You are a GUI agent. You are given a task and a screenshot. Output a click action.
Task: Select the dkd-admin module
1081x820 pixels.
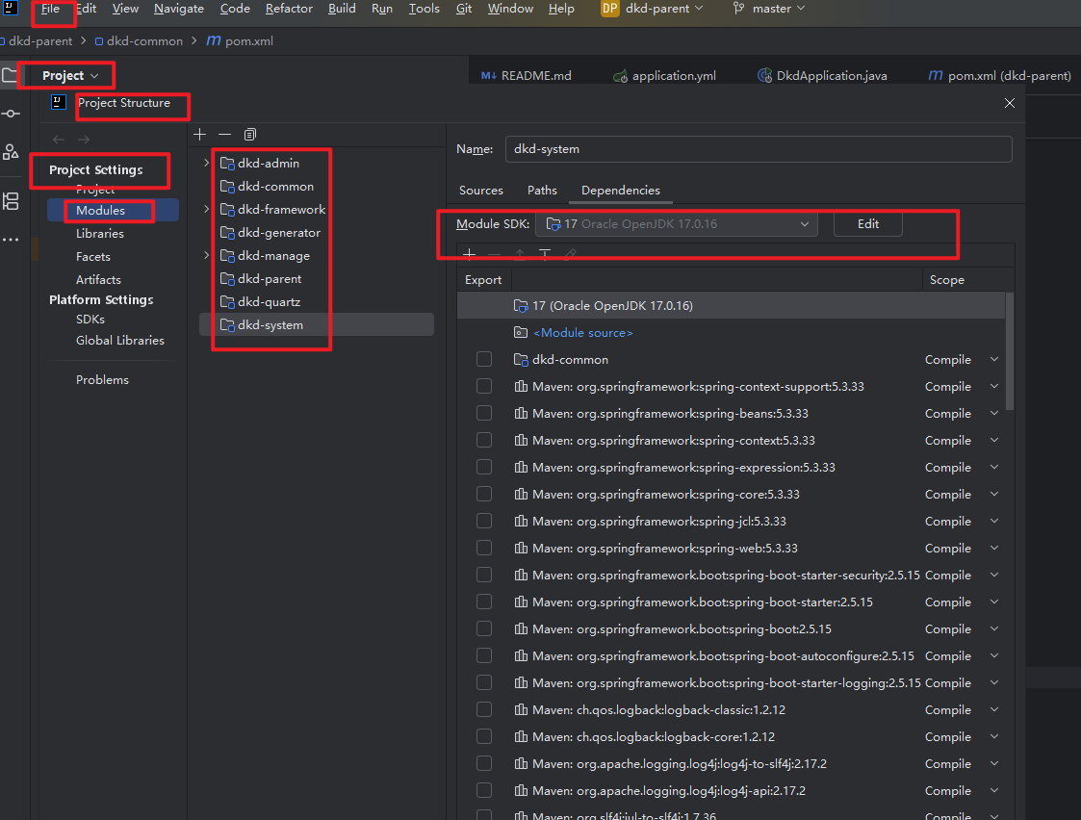269,164
